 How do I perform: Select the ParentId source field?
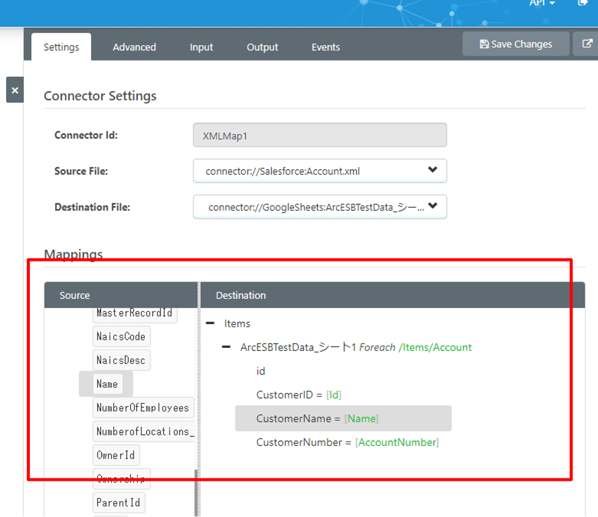(119, 502)
